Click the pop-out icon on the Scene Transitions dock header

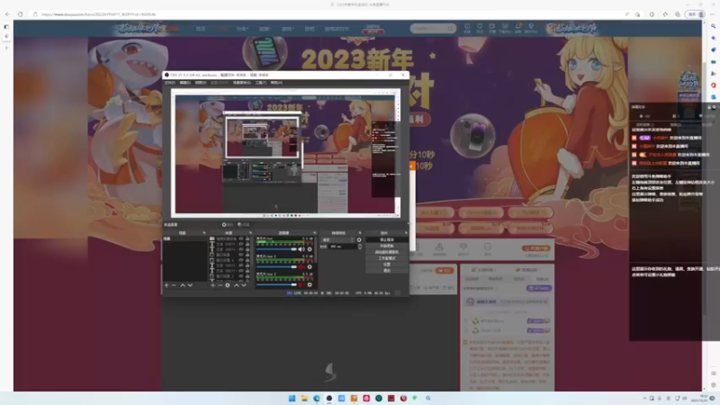click(x=359, y=233)
